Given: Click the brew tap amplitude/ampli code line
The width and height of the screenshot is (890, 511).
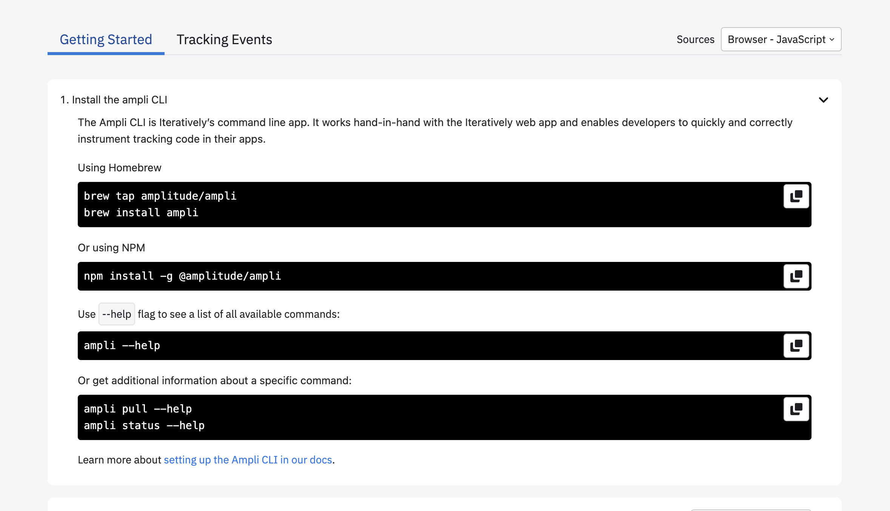Looking at the screenshot, I should 160,196.
